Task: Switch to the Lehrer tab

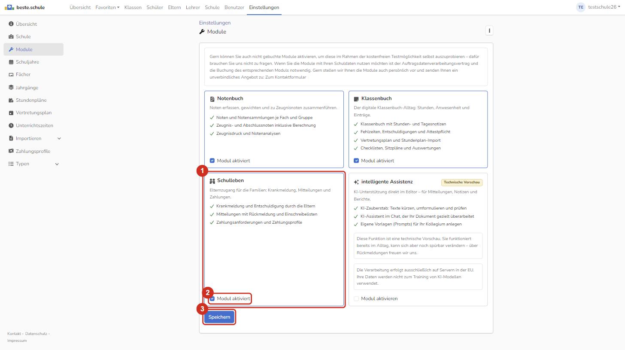Action: [x=193, y=7]
